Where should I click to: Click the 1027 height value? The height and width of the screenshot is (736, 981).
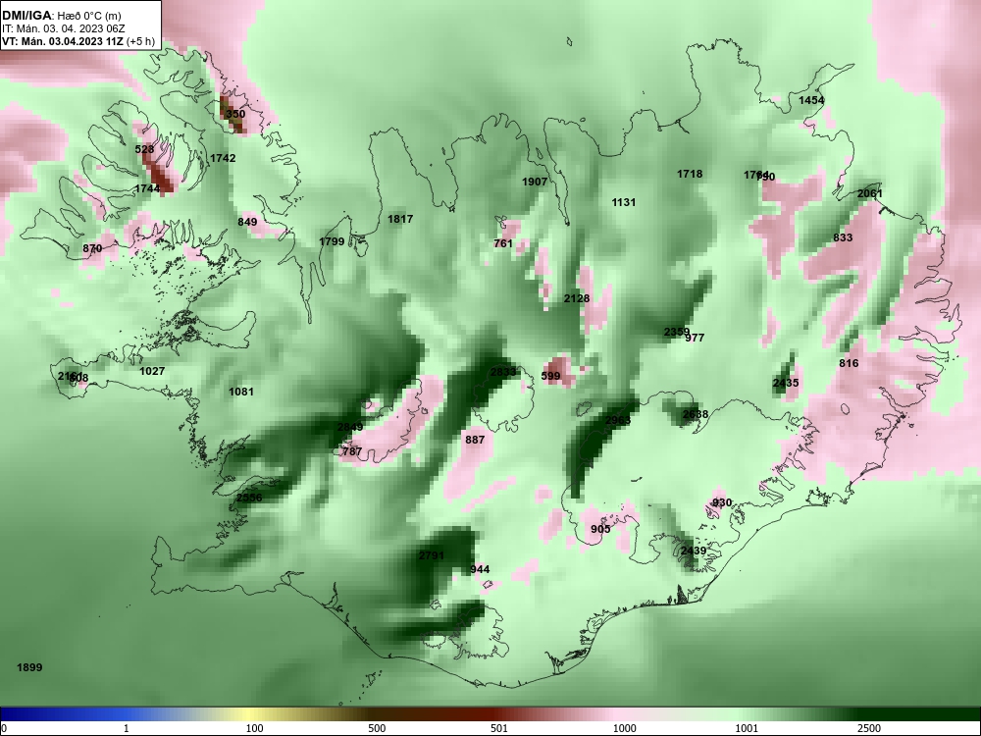tap(151, 371)
